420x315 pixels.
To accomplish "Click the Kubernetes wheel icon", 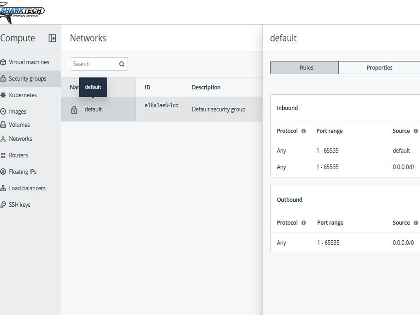I will point(3,95).
